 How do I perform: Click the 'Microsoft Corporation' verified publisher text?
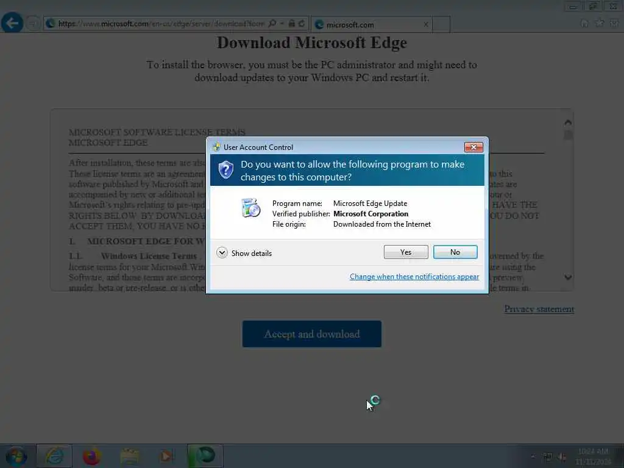pos(370,214)
